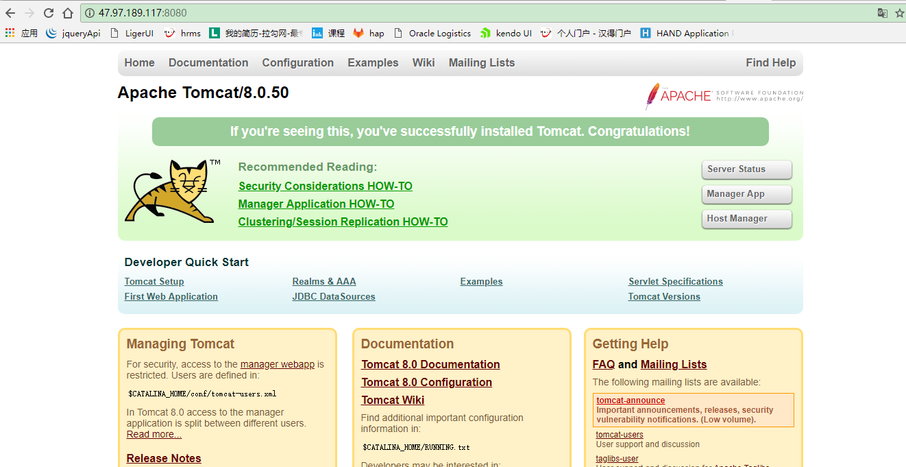This screenshot has width=906, height=467.
Task: Open the Examples link under Developer Quick Start
Action: coord(481,281)
